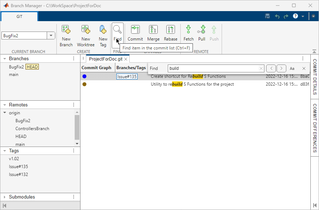Click the find-next arrow button

click(x=282, y=68)
